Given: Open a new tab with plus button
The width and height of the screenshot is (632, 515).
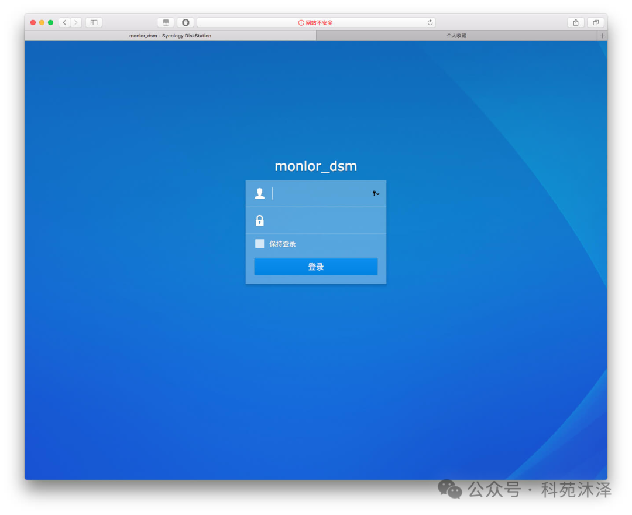Looking at the screenshot, I should [x=602, y=36].
